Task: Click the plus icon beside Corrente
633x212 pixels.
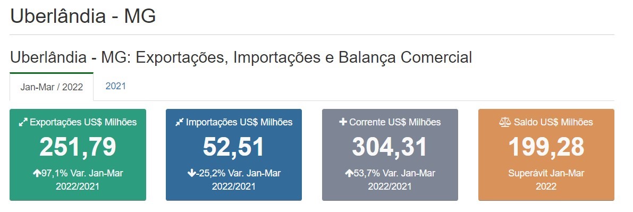Action: pyautogui.click(x=343, y=122)
